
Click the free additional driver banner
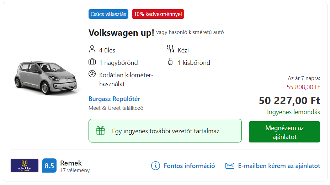pos(165,131)
